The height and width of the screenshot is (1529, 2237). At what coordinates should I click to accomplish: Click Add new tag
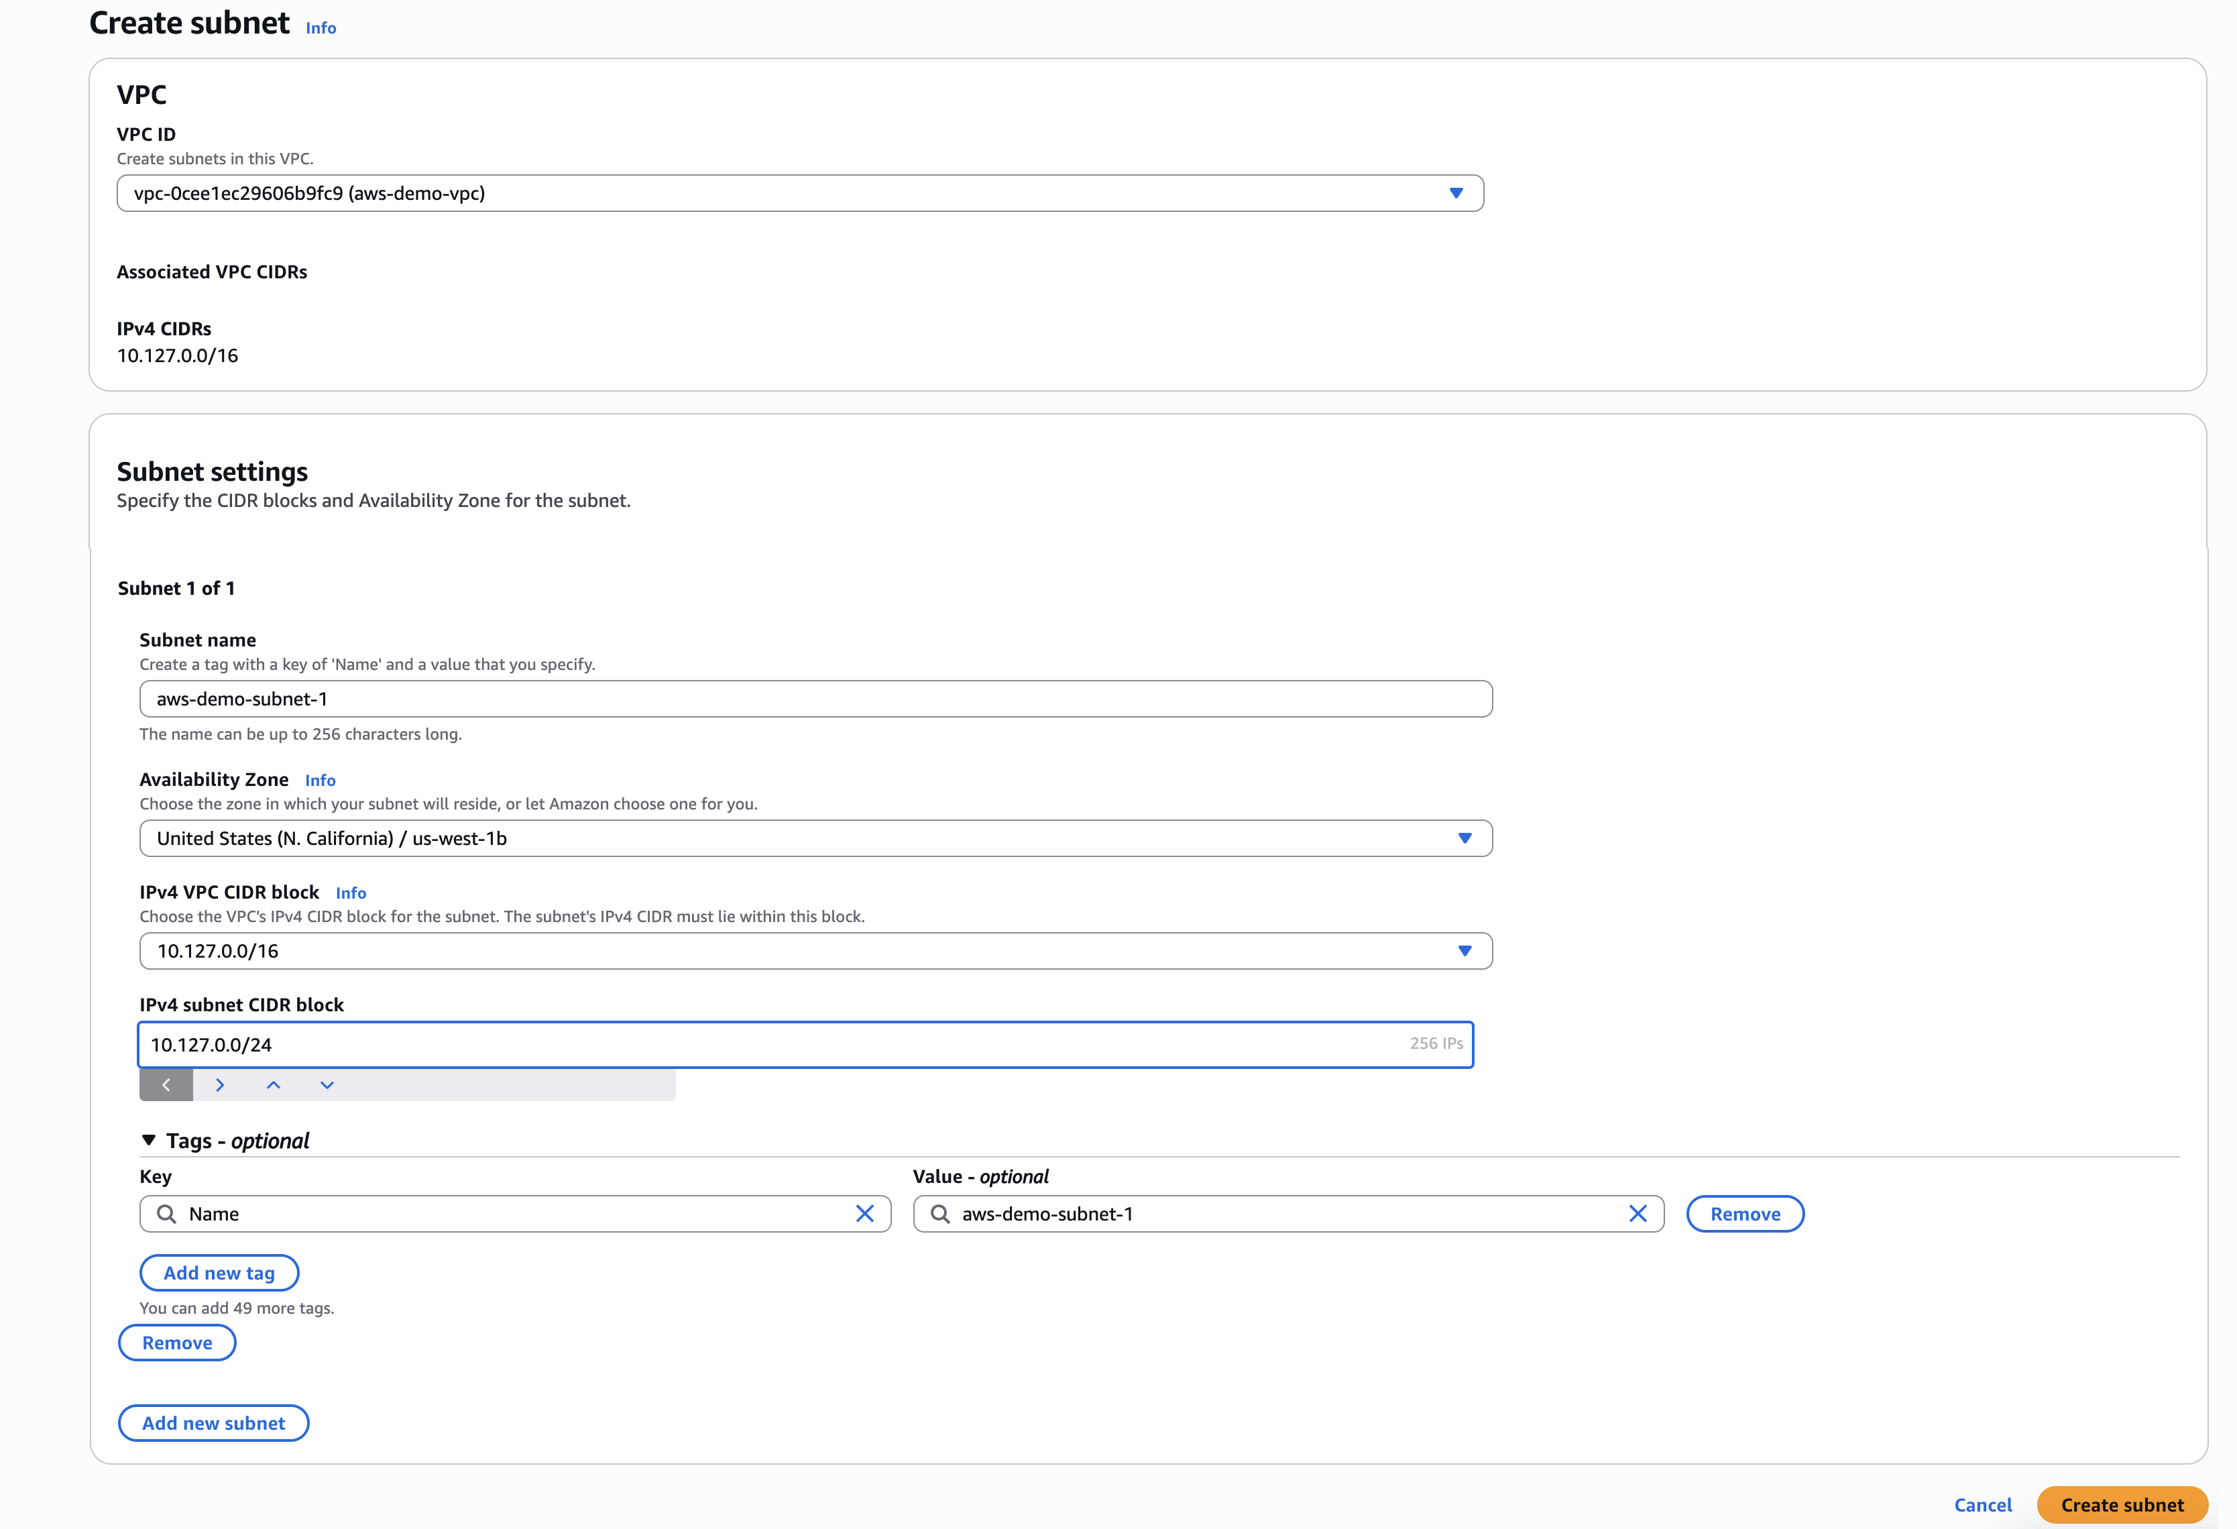pos(219,1273)
